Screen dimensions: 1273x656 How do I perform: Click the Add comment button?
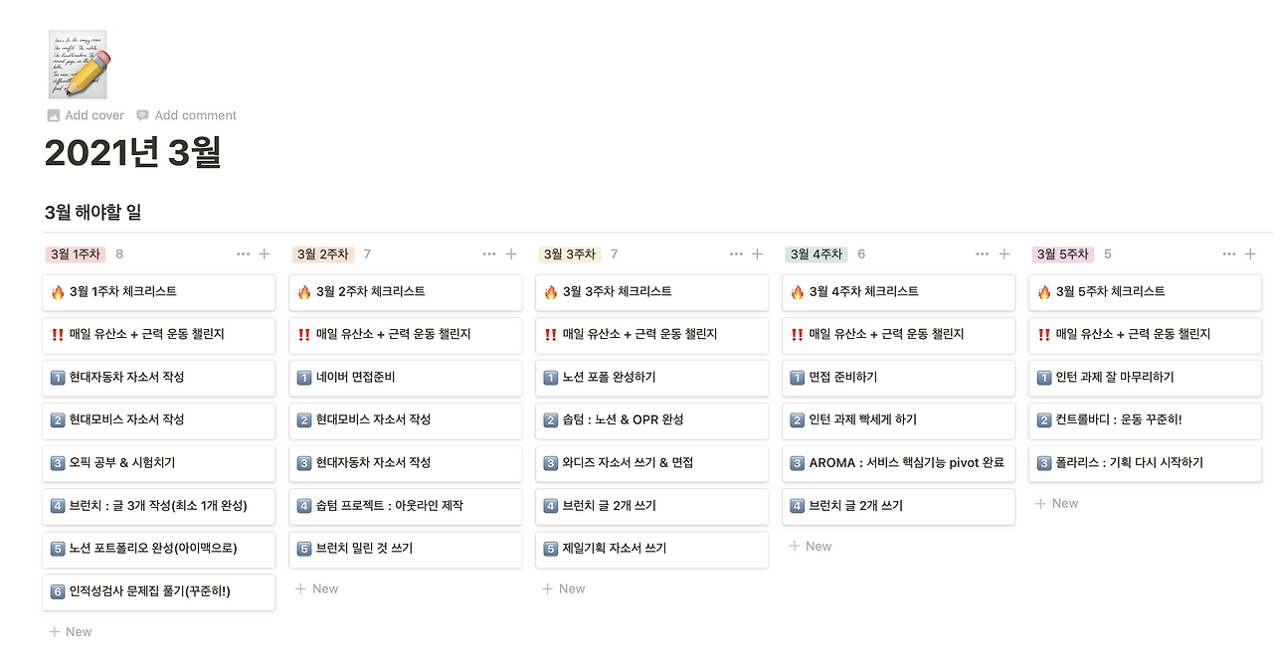[186, 115]
